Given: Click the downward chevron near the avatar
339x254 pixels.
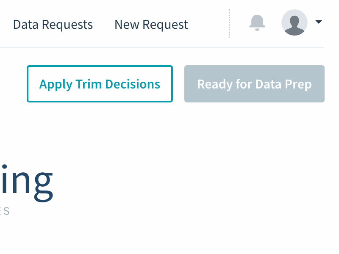Looking at the screenshot, I should point(318,22).
